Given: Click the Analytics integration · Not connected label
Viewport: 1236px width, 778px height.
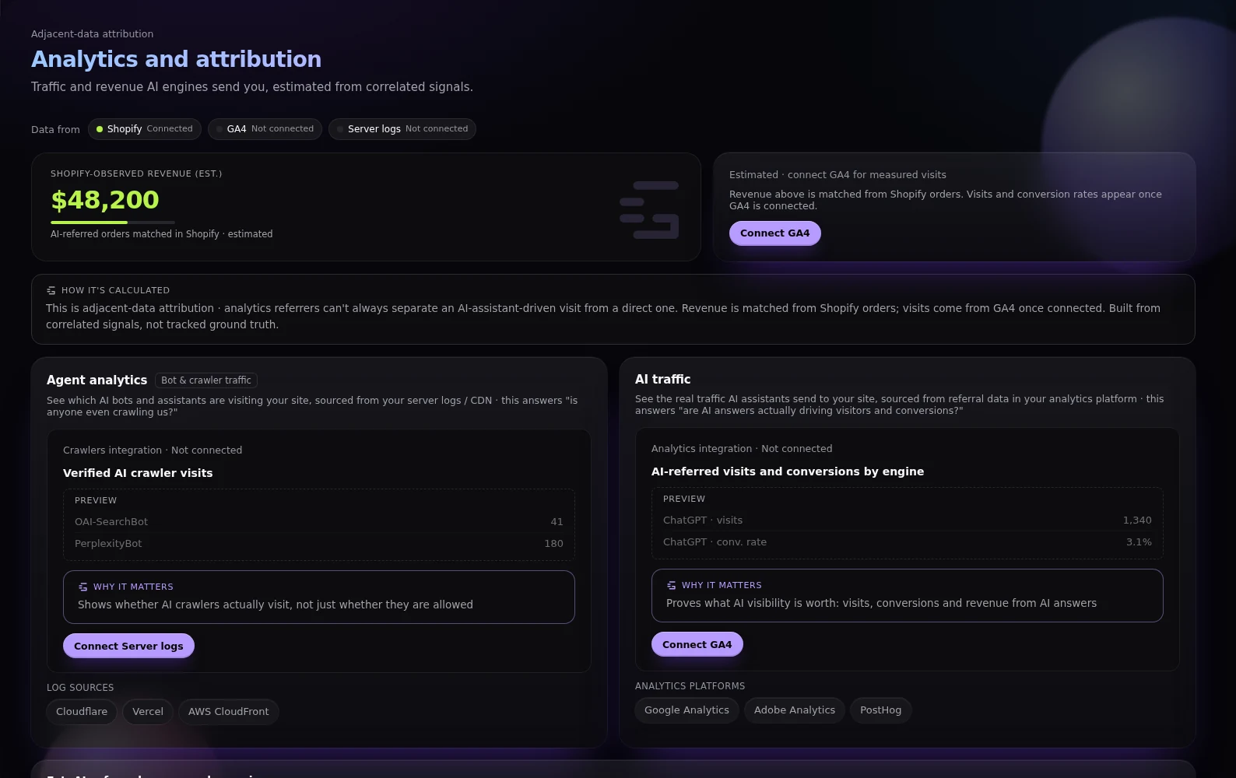Looking at the screenshot, I should 742,449.
